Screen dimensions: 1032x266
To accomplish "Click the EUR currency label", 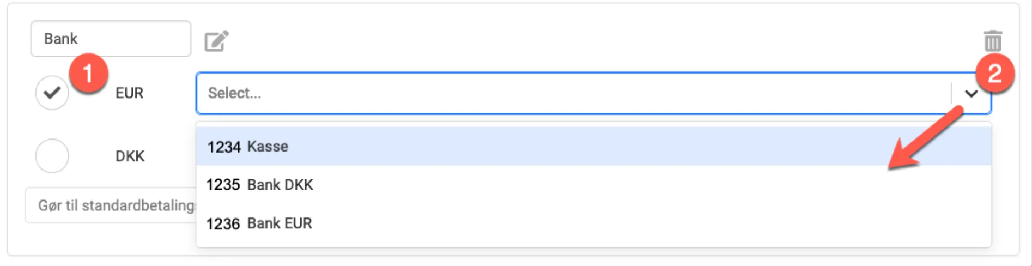I will [129, 93].
